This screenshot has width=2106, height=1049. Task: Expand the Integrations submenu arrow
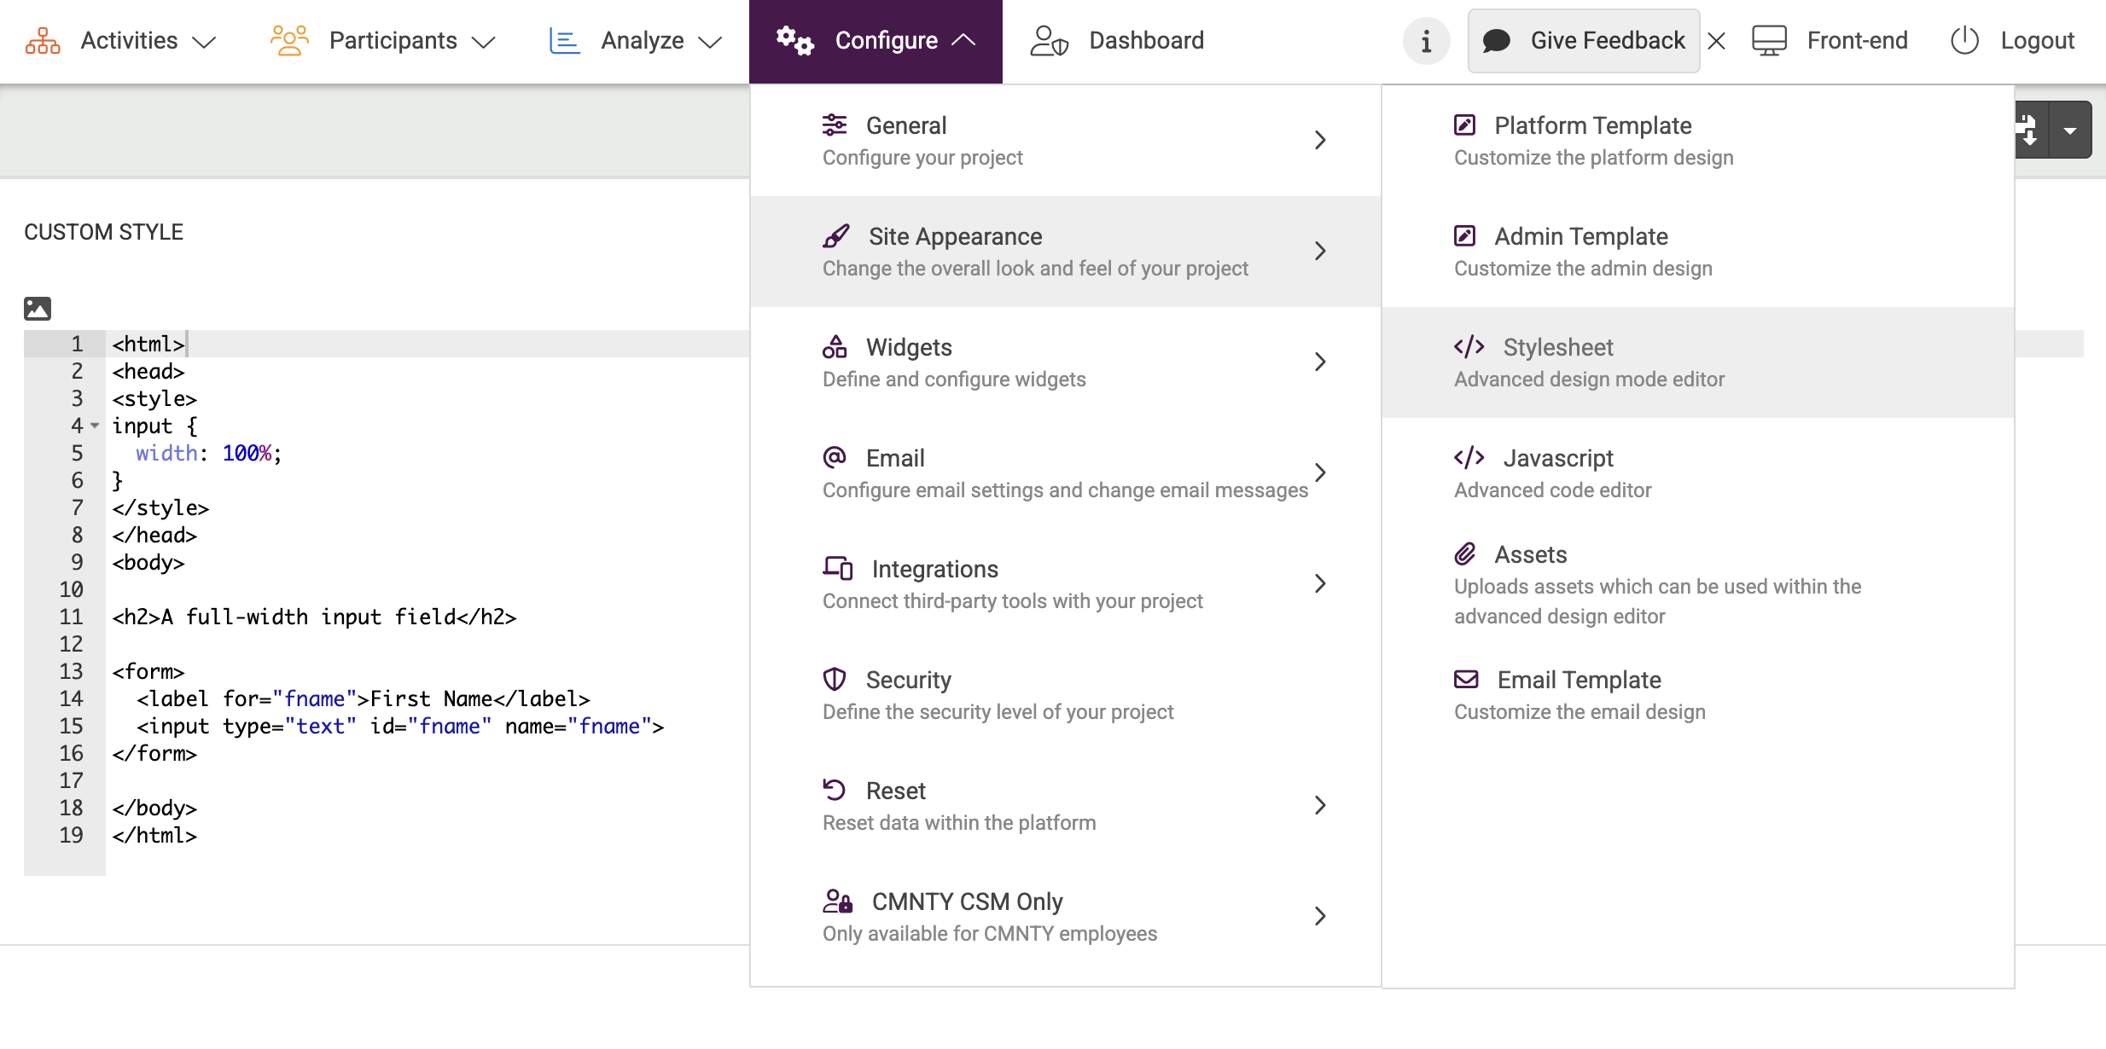pyautogui.click(x=1320, y=584)
